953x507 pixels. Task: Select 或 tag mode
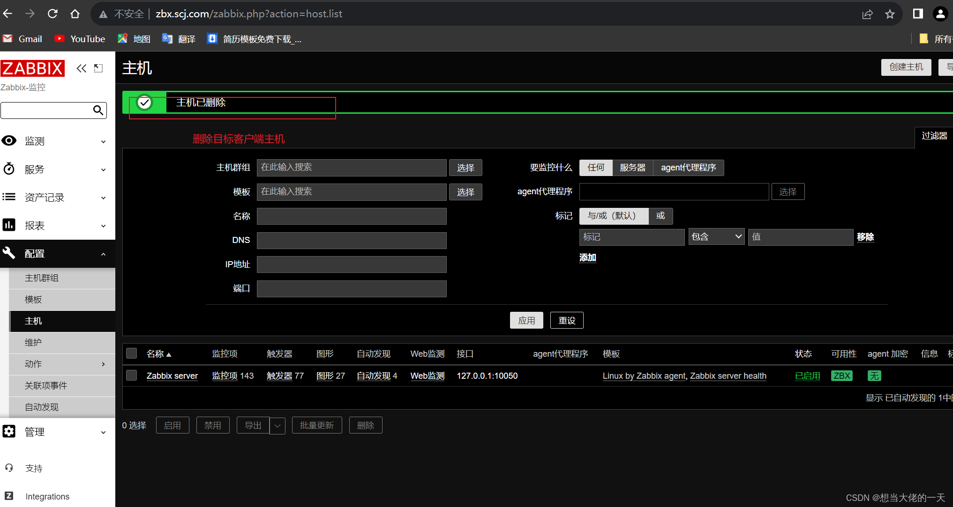(660, 216)
